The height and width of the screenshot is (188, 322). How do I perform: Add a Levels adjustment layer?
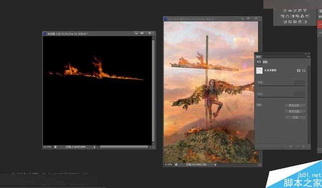290,10
